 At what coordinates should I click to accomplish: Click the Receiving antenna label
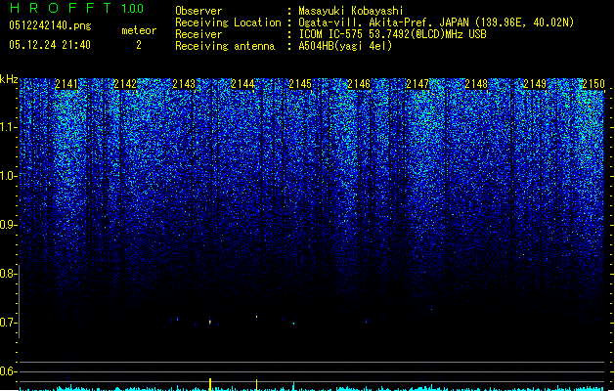click(225, 46)
